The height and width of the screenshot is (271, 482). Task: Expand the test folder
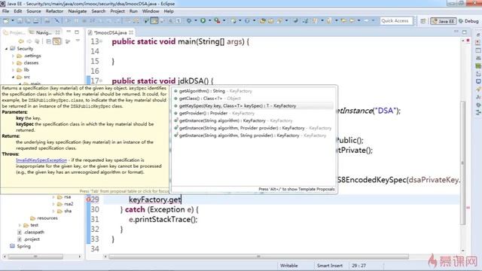pos(20,225)
